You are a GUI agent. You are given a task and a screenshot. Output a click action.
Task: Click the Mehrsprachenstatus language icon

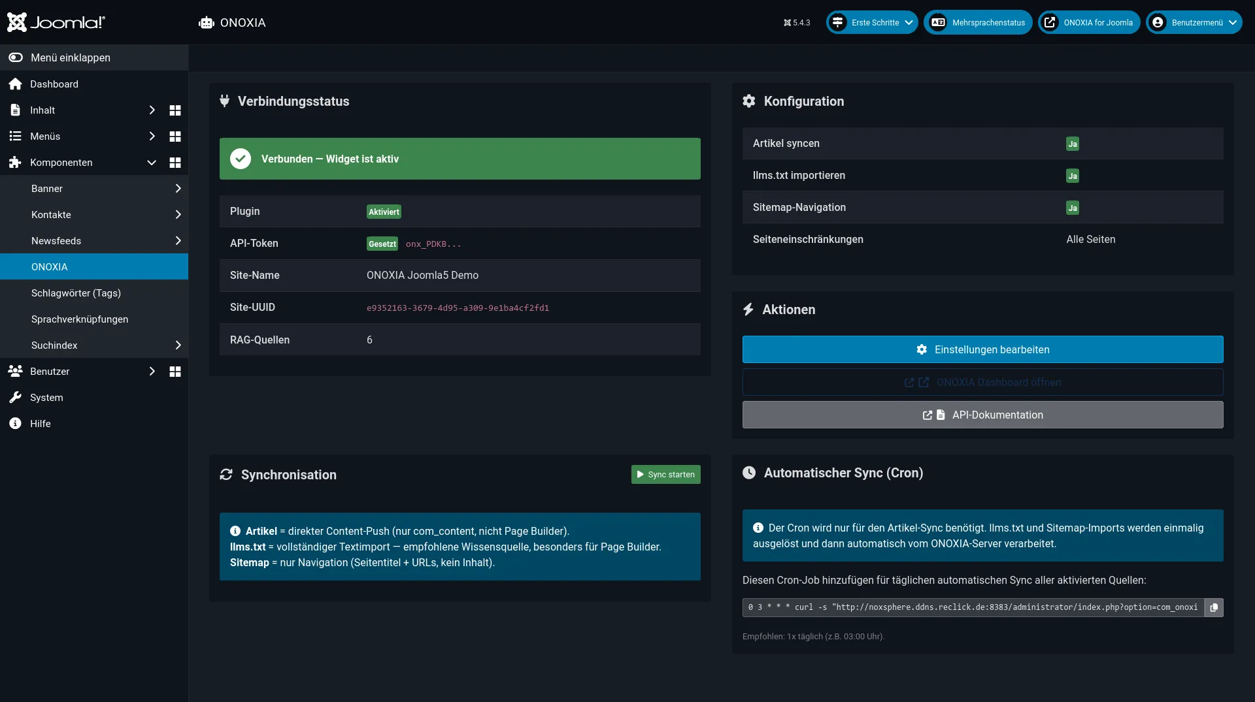[x=938, y=23]
